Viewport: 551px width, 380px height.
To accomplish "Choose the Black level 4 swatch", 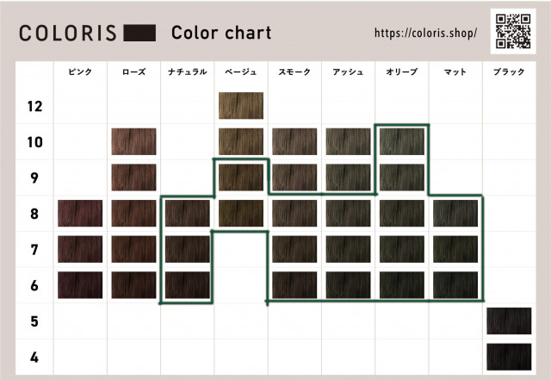I will coord(509,356).
